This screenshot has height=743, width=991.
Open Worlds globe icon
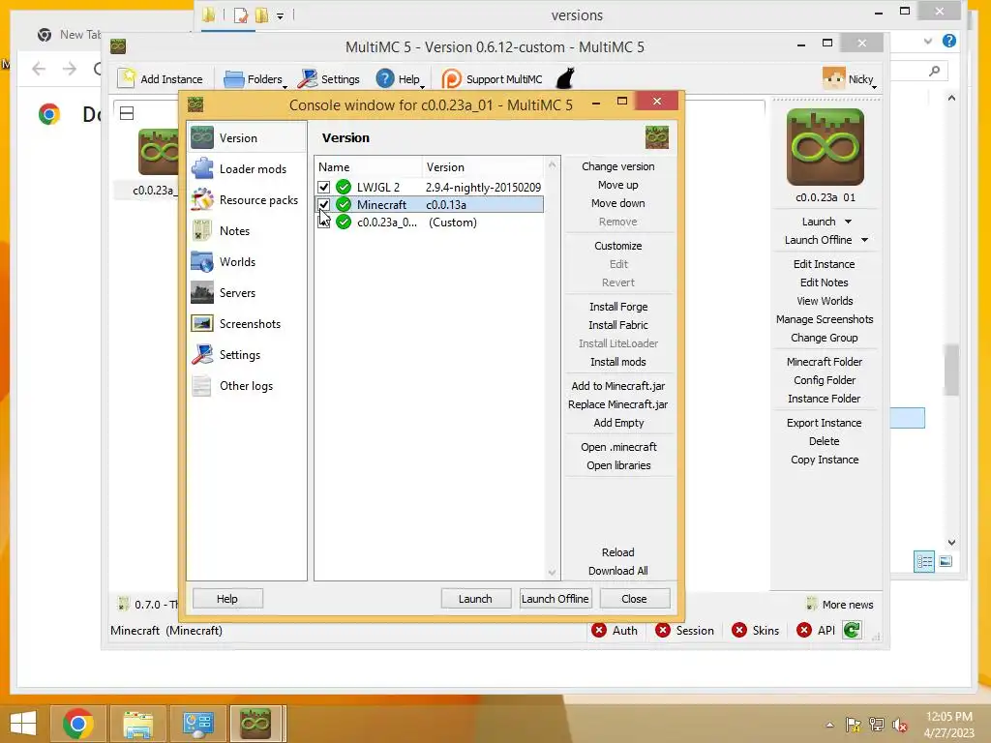202,261
